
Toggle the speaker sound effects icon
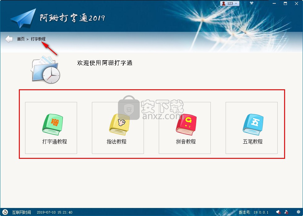[x=278, y=212]
